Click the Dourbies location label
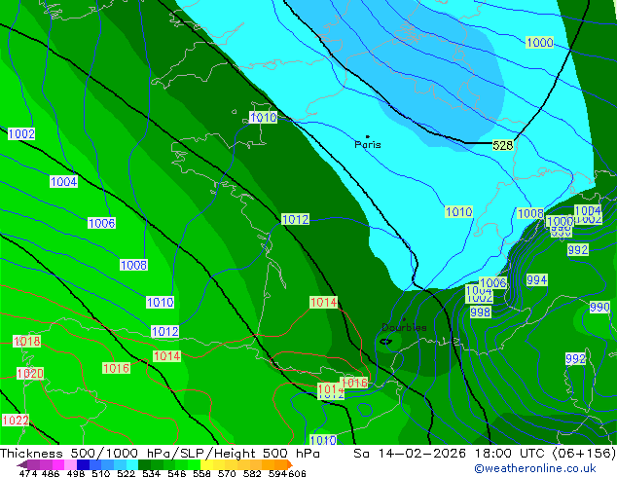The width and height of the screenshot is (617, 477). [x=404, y=327]
